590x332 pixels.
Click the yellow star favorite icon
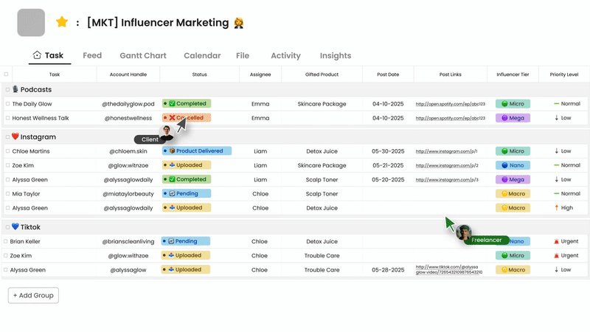click(62, 23)
